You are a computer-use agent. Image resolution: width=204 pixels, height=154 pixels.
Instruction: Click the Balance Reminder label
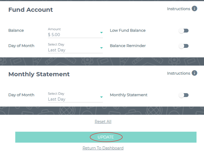tap(128, 46)
